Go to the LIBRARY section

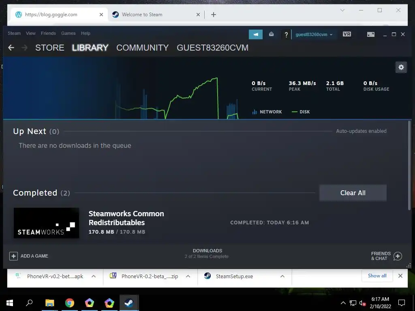point(90,48)
